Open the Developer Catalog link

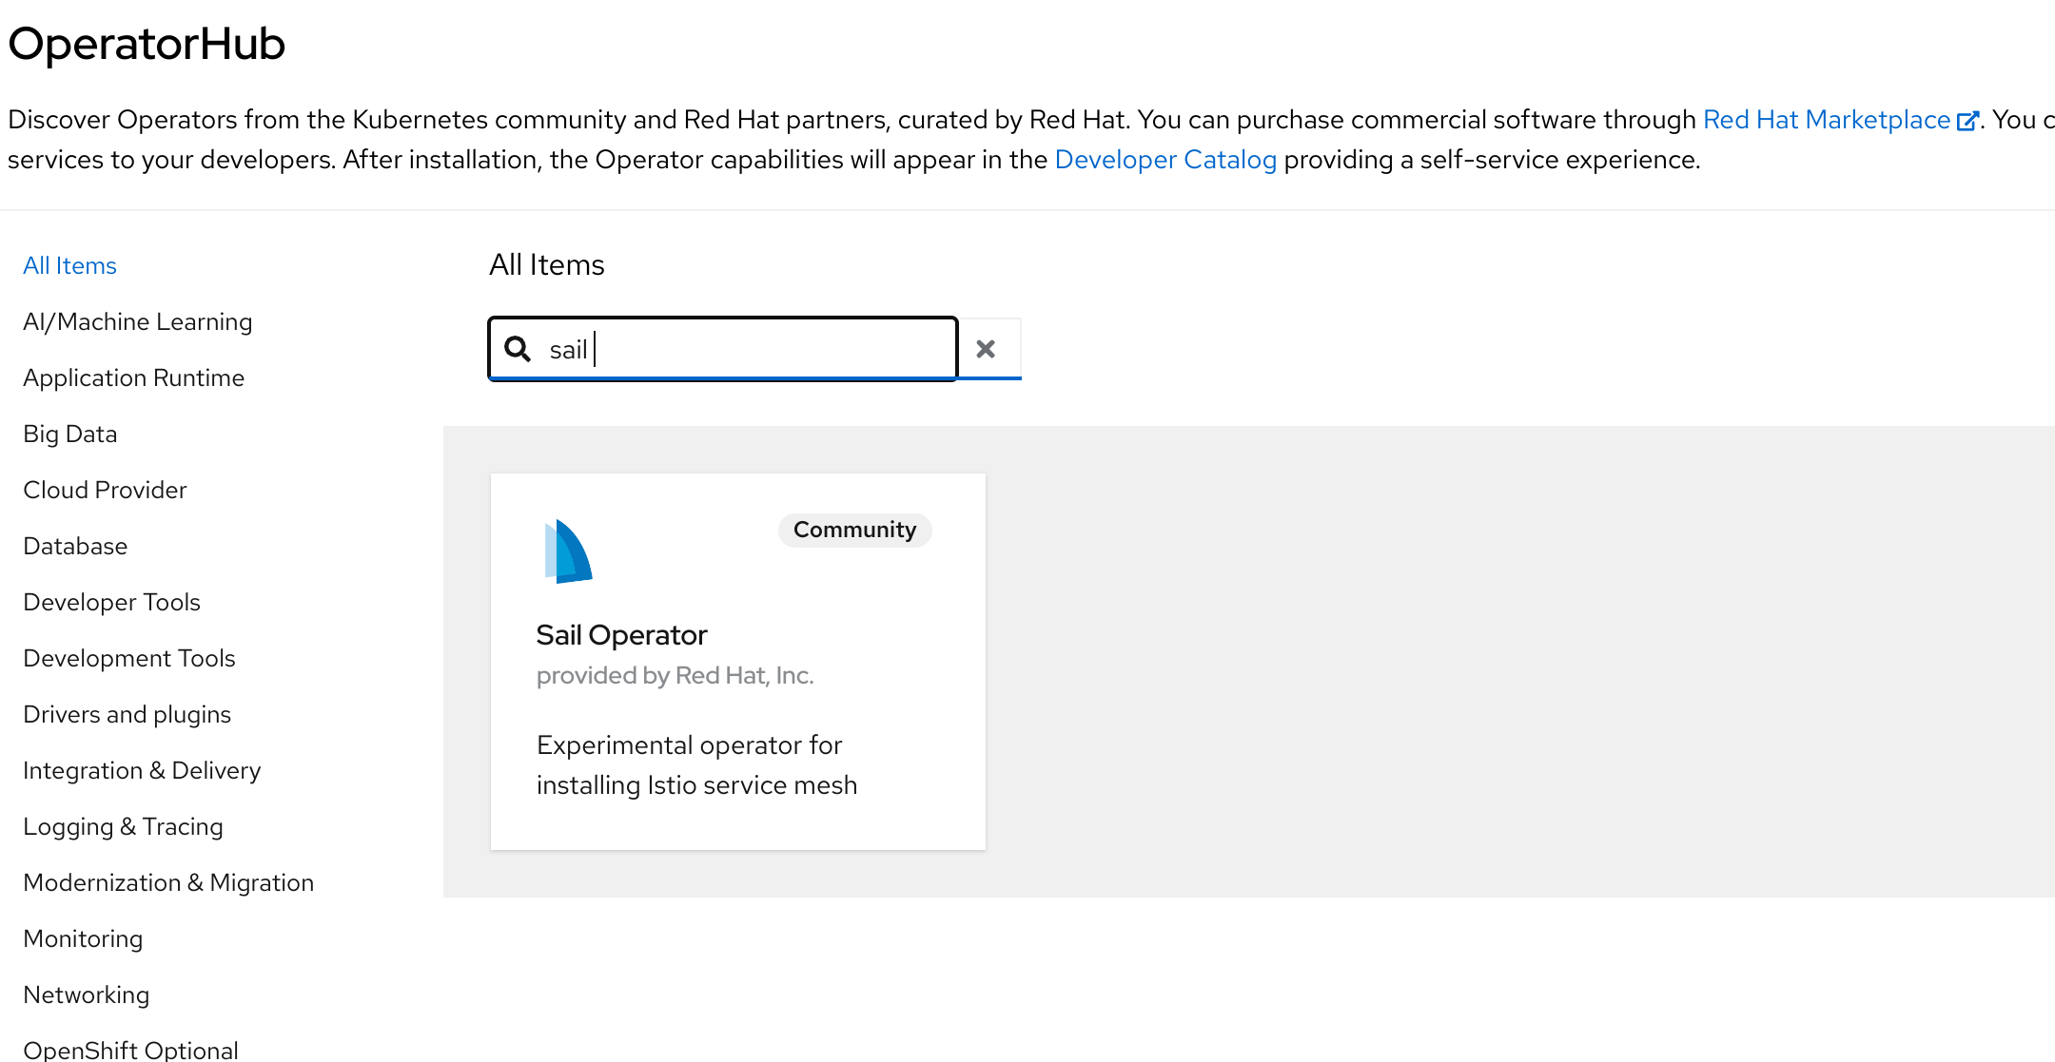pos(1165,160)
